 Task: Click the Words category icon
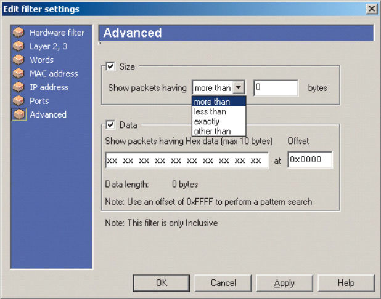pos(20,60)
